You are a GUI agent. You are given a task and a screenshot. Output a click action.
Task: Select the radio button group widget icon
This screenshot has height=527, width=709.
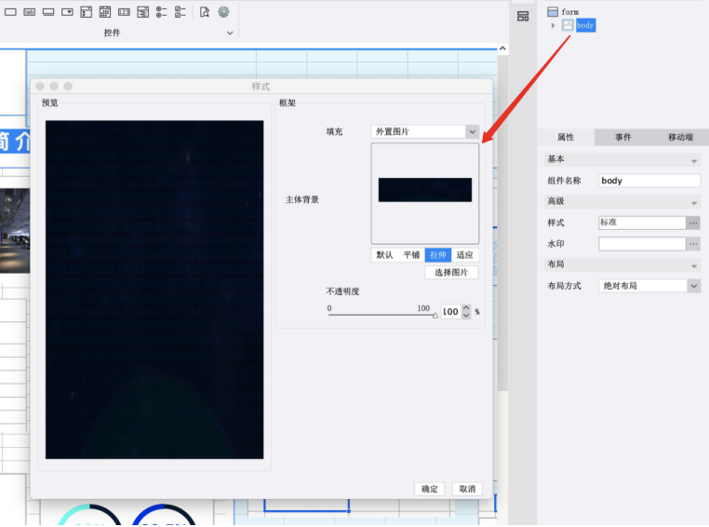pyautogui.click(x=161, y=12)
